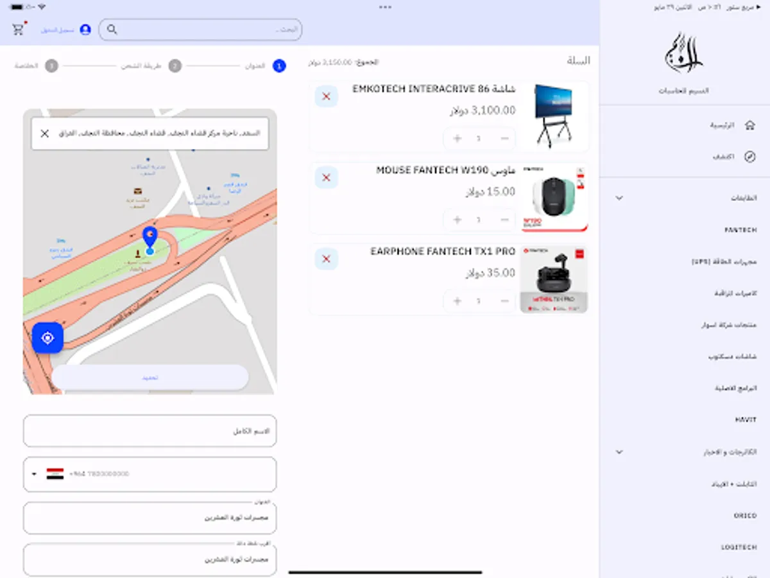Click the address text field

tap(150, 518)
